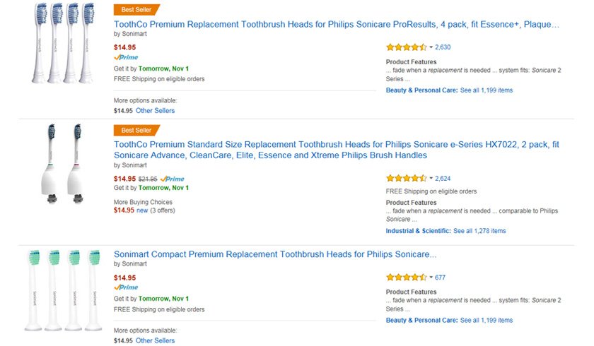The width and height of the screenshot is (594, 346).
Task: Click star rating for e-Series HX7022 heads
Action: pos(406,178)
